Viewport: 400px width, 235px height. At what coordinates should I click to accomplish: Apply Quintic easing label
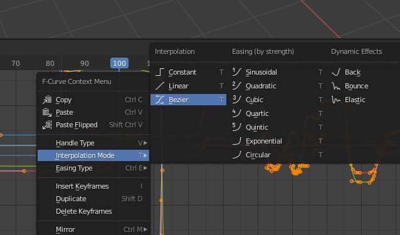pyautogui.click(x=257, y=127)
